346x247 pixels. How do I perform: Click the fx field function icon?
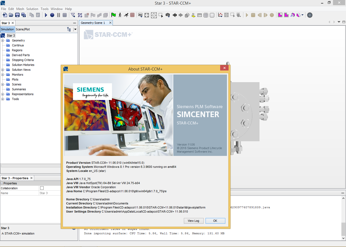pyautogui.click(x=193, y=15)
